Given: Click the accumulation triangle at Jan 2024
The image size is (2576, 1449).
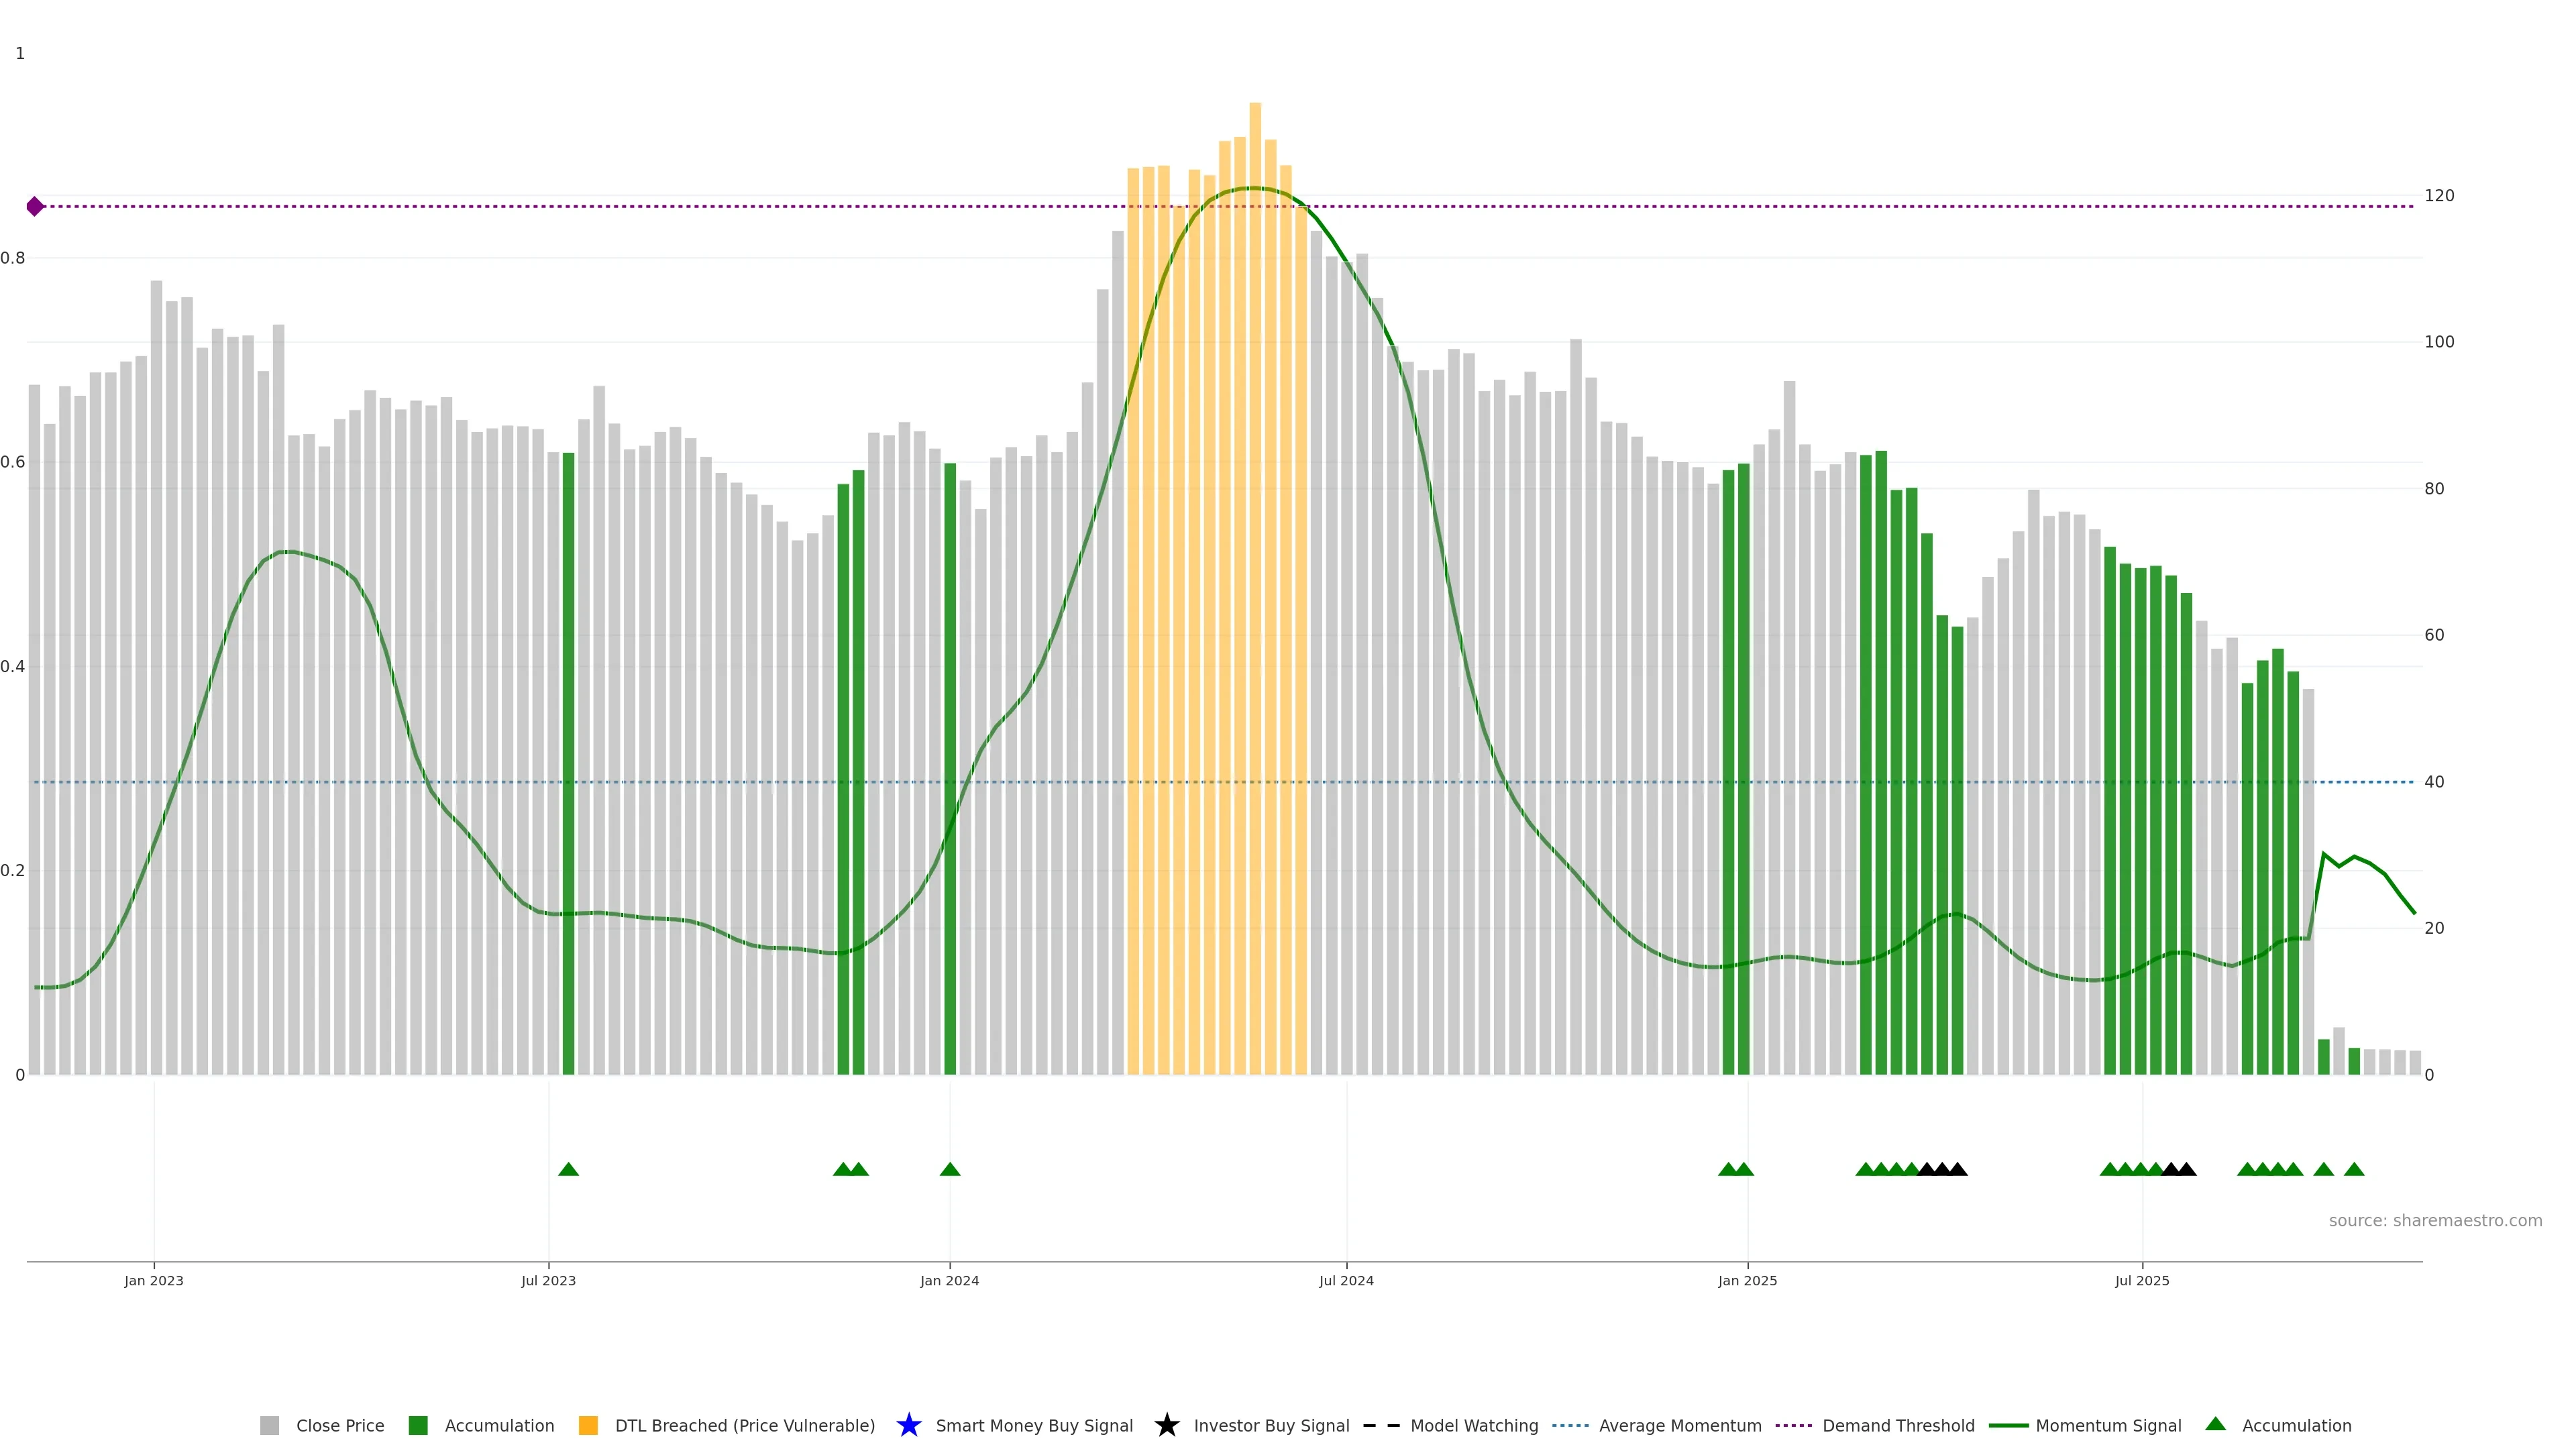Looking at the screenshot, I should 950,1169.
